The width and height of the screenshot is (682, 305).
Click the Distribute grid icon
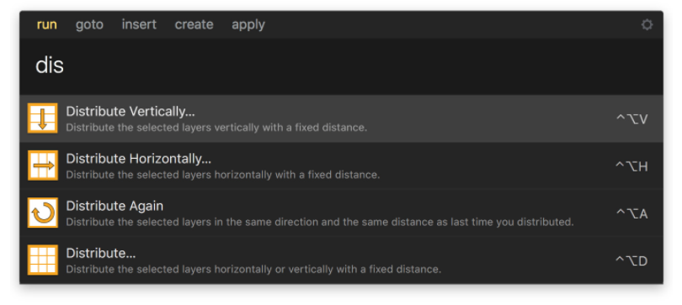pyautogui.click(x=43, y=260)
